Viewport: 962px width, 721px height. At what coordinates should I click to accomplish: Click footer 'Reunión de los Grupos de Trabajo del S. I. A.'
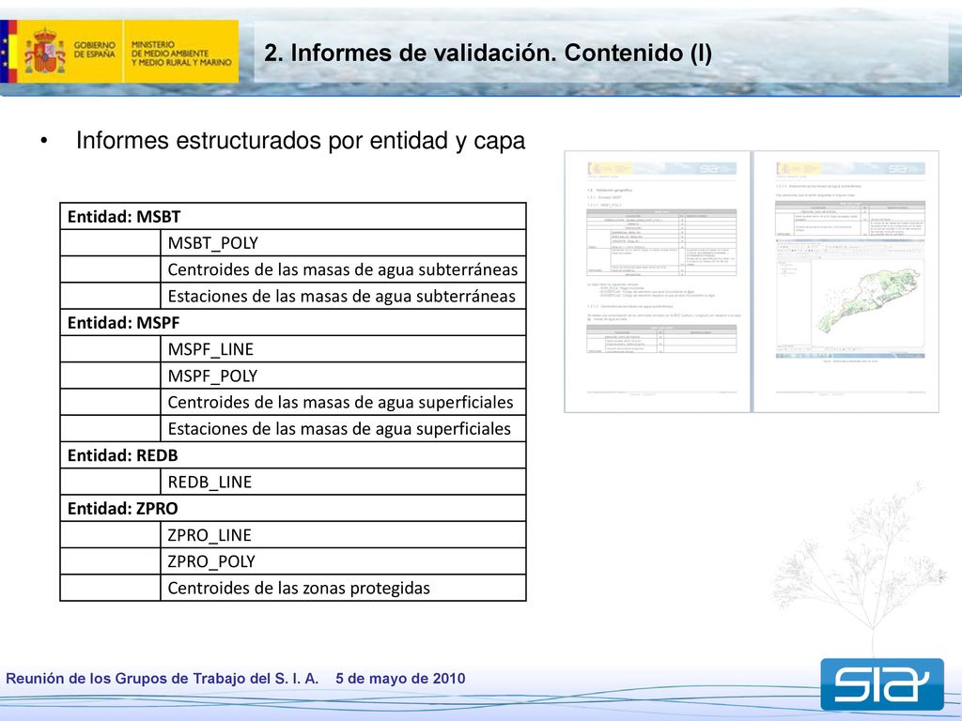point(162,679)
